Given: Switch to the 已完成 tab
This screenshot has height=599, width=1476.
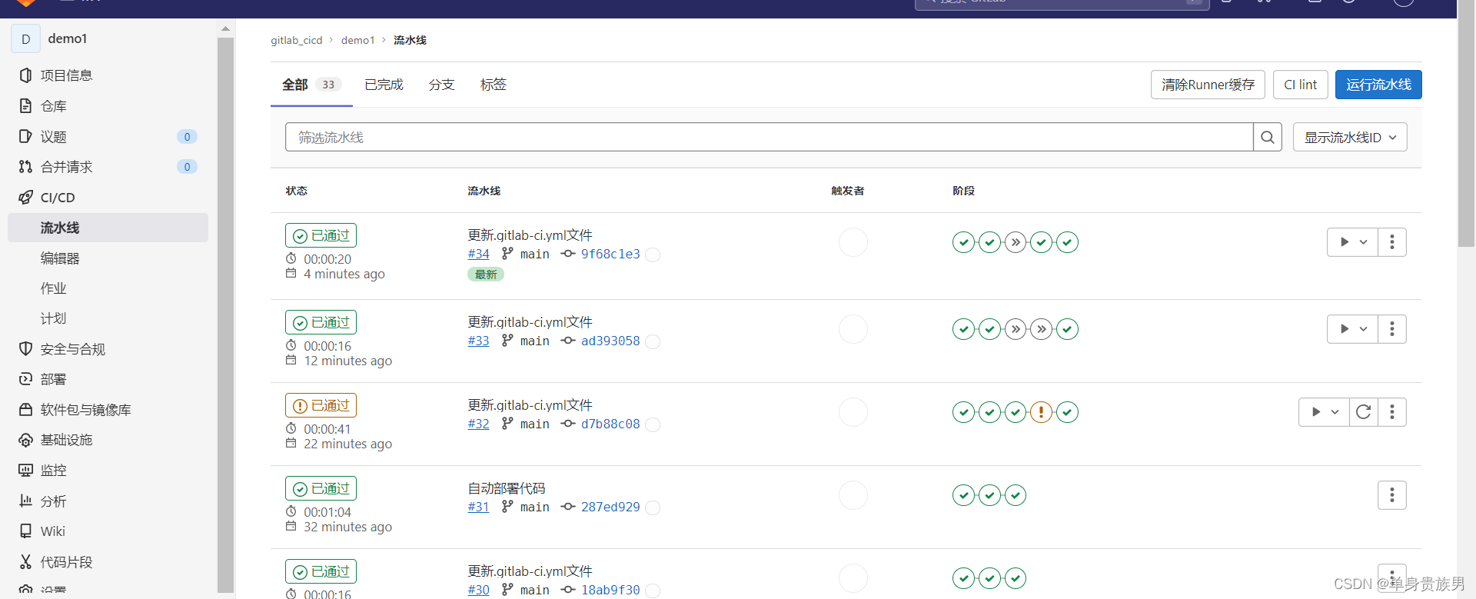Looking at the screenshot, I should (384, 85).
